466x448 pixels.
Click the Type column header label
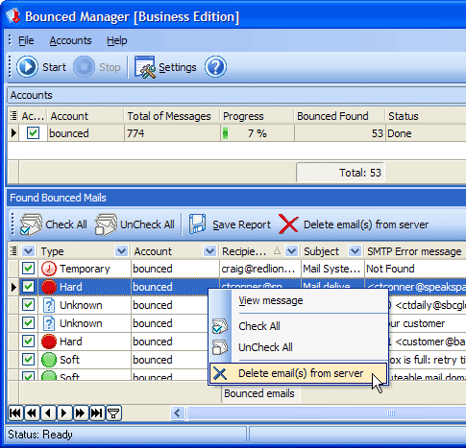click(x=52, y=251)
